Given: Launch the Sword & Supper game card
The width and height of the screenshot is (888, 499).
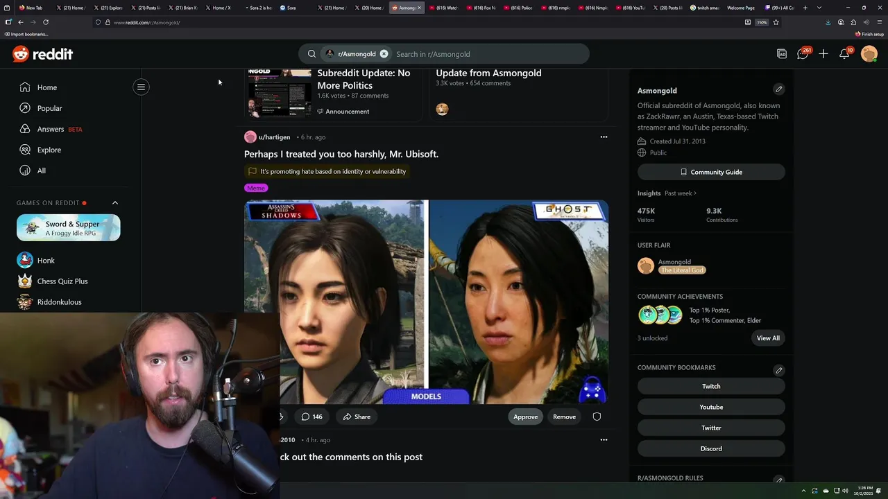Looking at the screenshot, I should pos(69,227).
